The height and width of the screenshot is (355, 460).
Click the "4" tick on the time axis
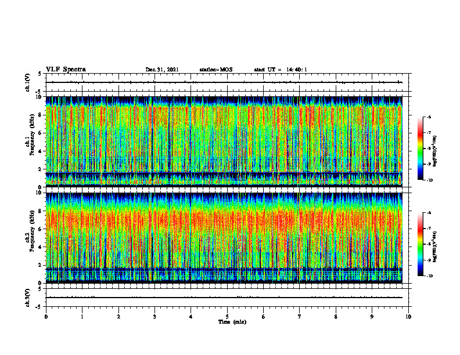pyautogui.click(x=191, y=317)
